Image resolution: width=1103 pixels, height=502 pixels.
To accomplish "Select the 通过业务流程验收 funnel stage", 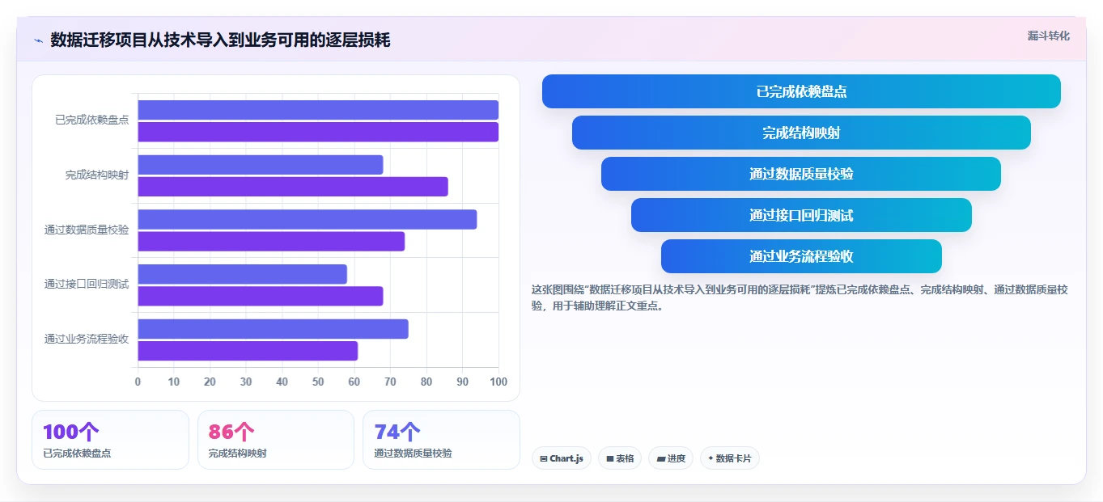I will 801,256.
